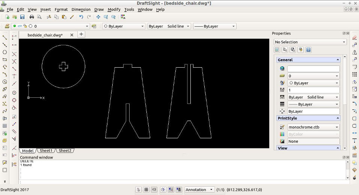The width and height of the screenshot is (359, 195).
Task: Open the Help menu
Action: coord(160,9)
